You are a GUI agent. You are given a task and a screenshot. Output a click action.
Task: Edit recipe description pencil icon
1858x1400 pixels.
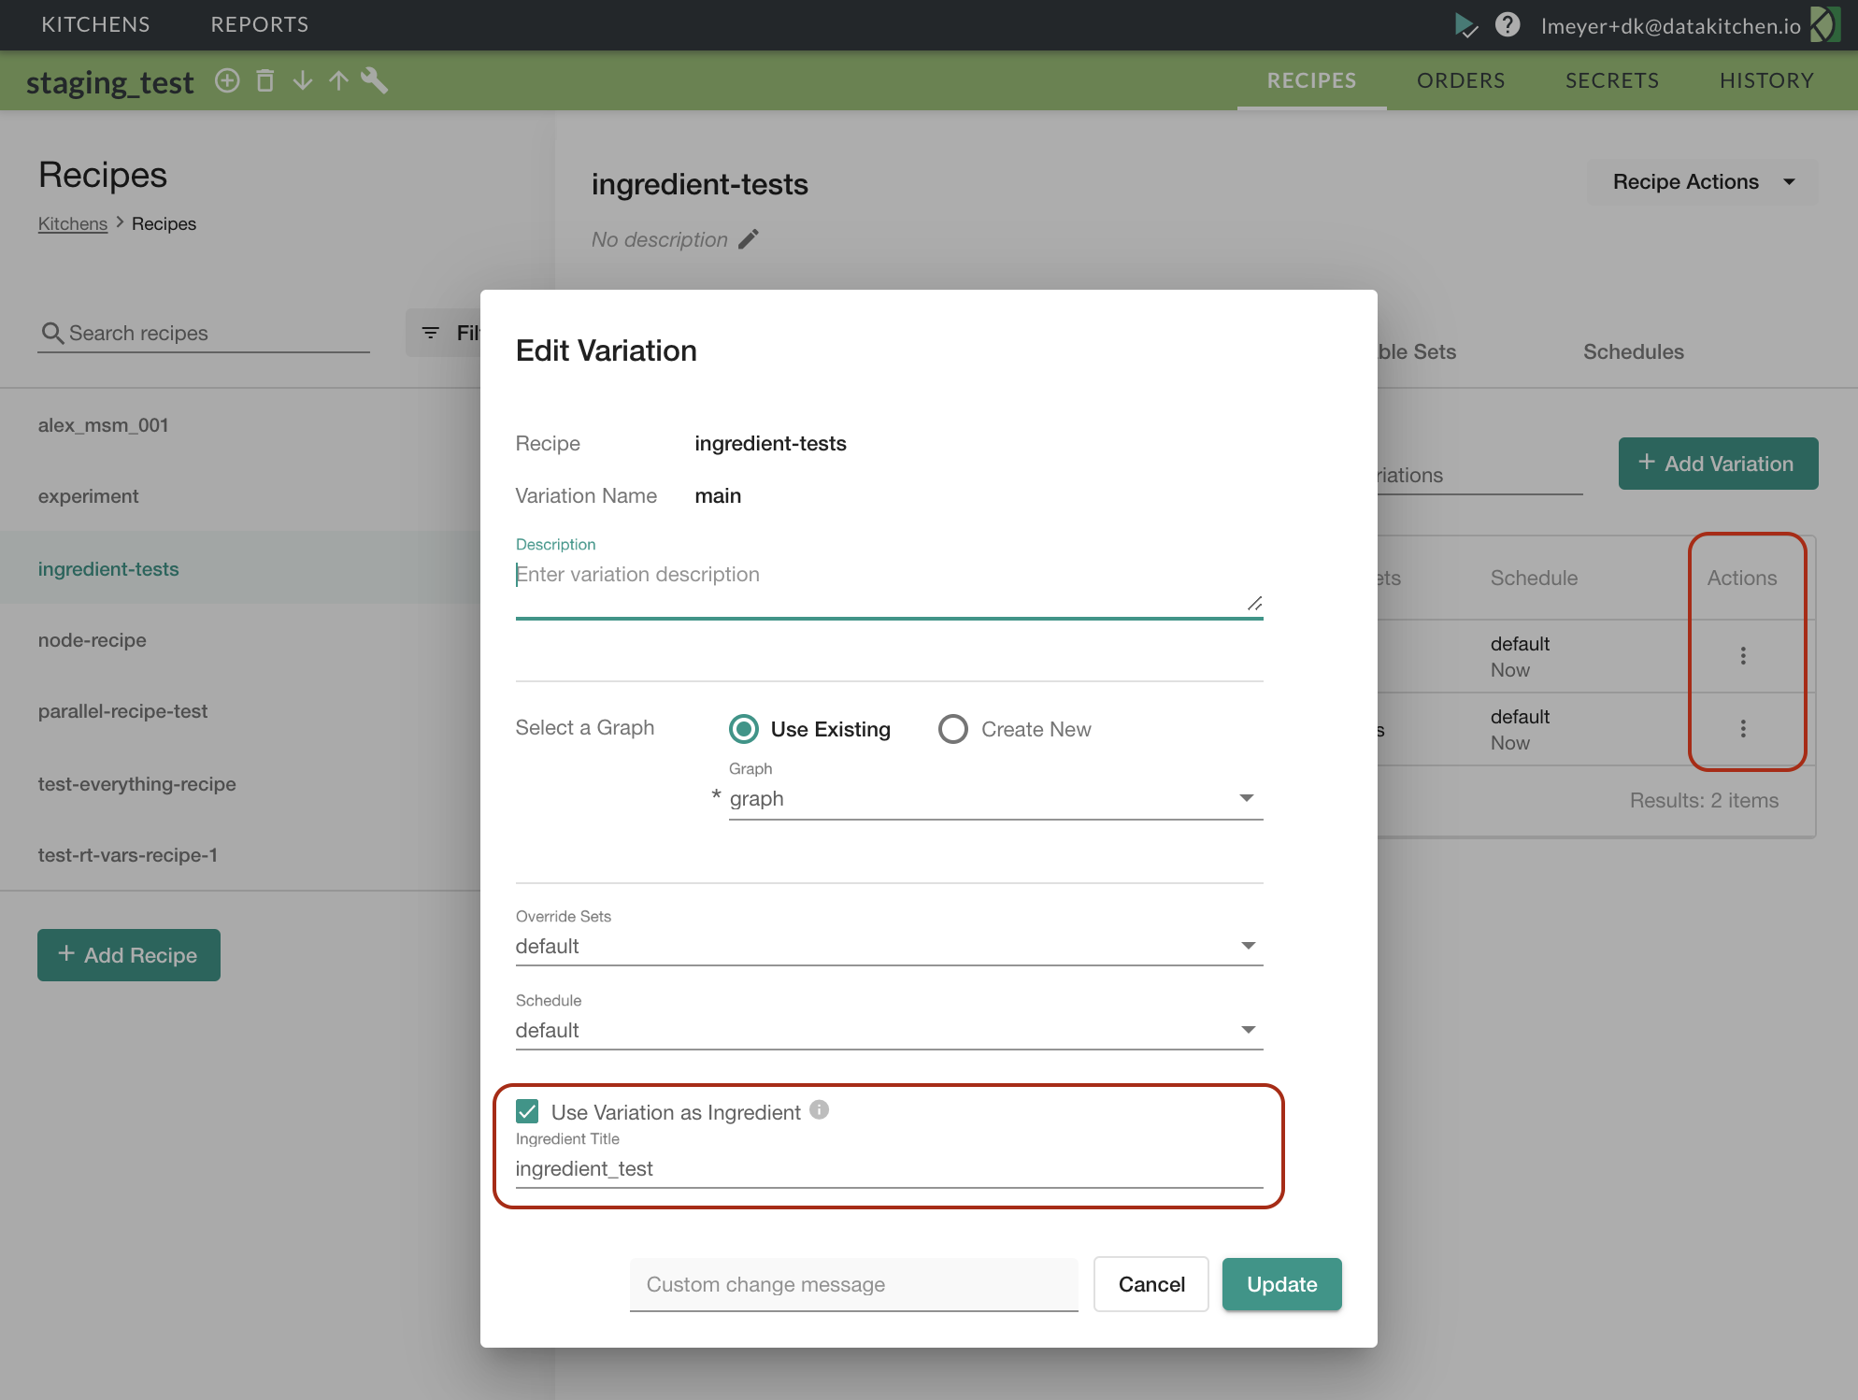pos(749,240)
